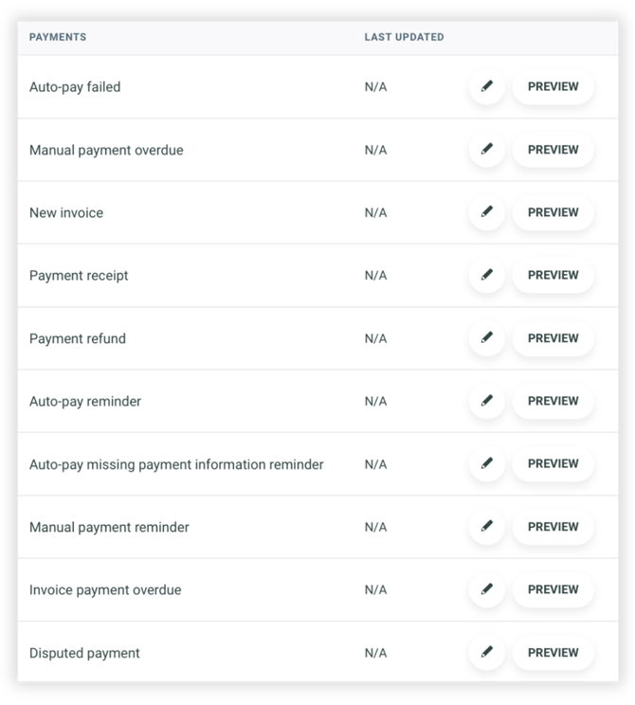
Task: Preview the Invoice payment overdue email
Action: coord(553,589)
